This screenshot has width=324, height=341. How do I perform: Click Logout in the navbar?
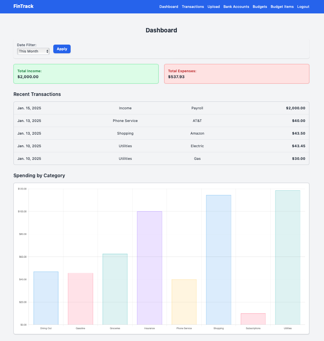[303, 7]
